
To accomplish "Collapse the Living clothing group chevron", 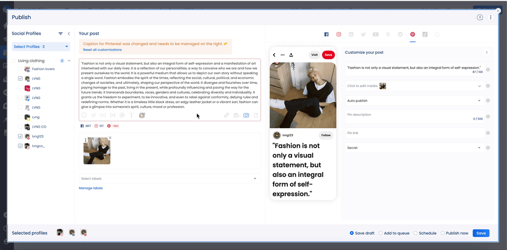I will point(69,61).
